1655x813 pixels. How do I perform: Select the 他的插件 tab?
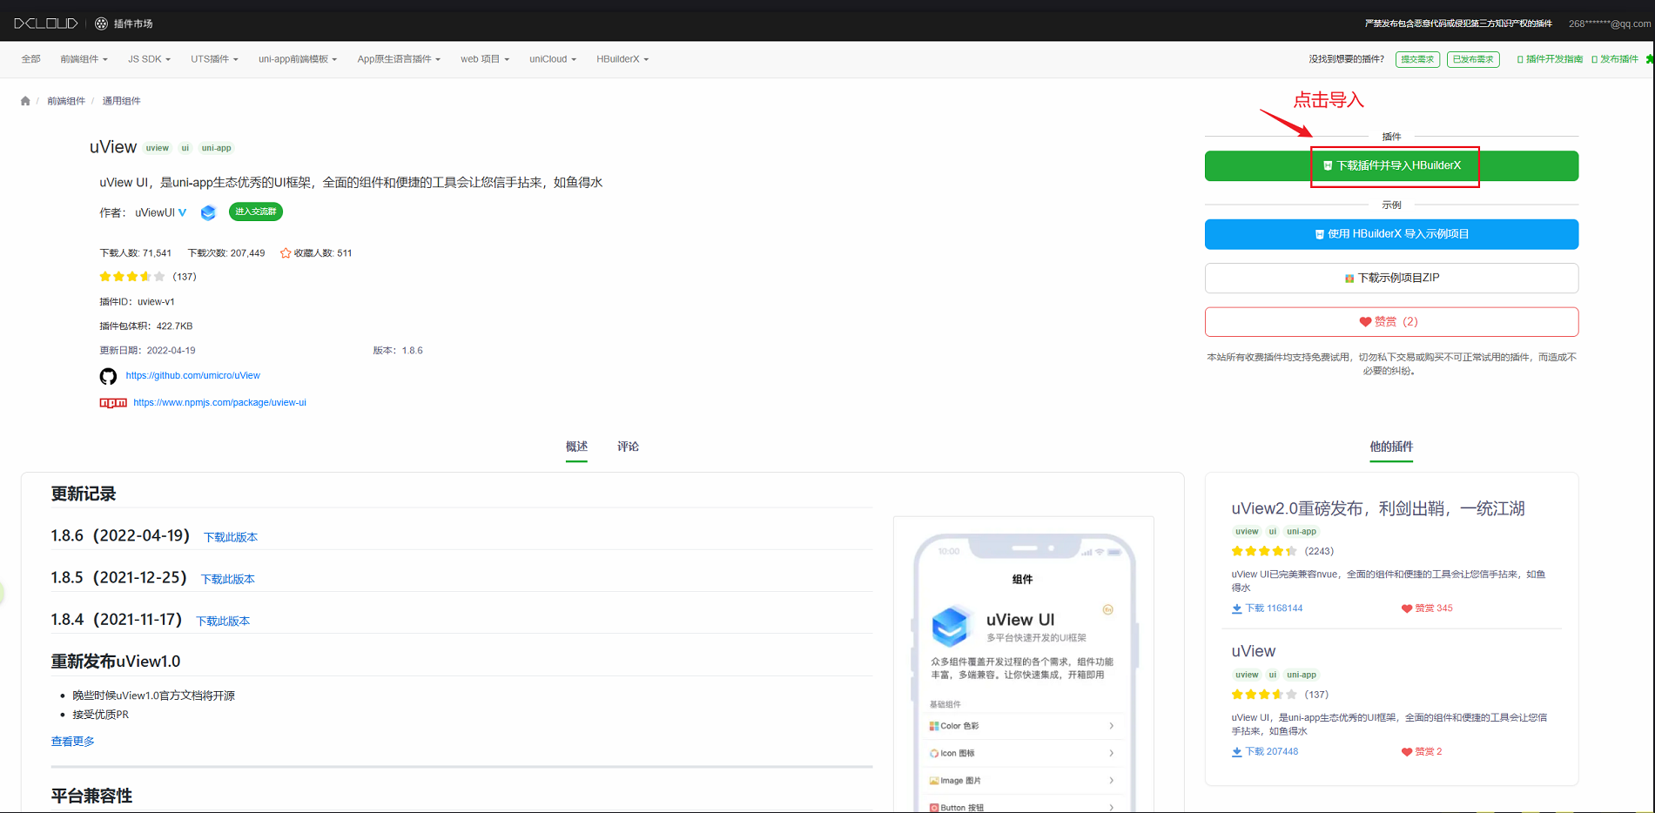point(1391,447)
